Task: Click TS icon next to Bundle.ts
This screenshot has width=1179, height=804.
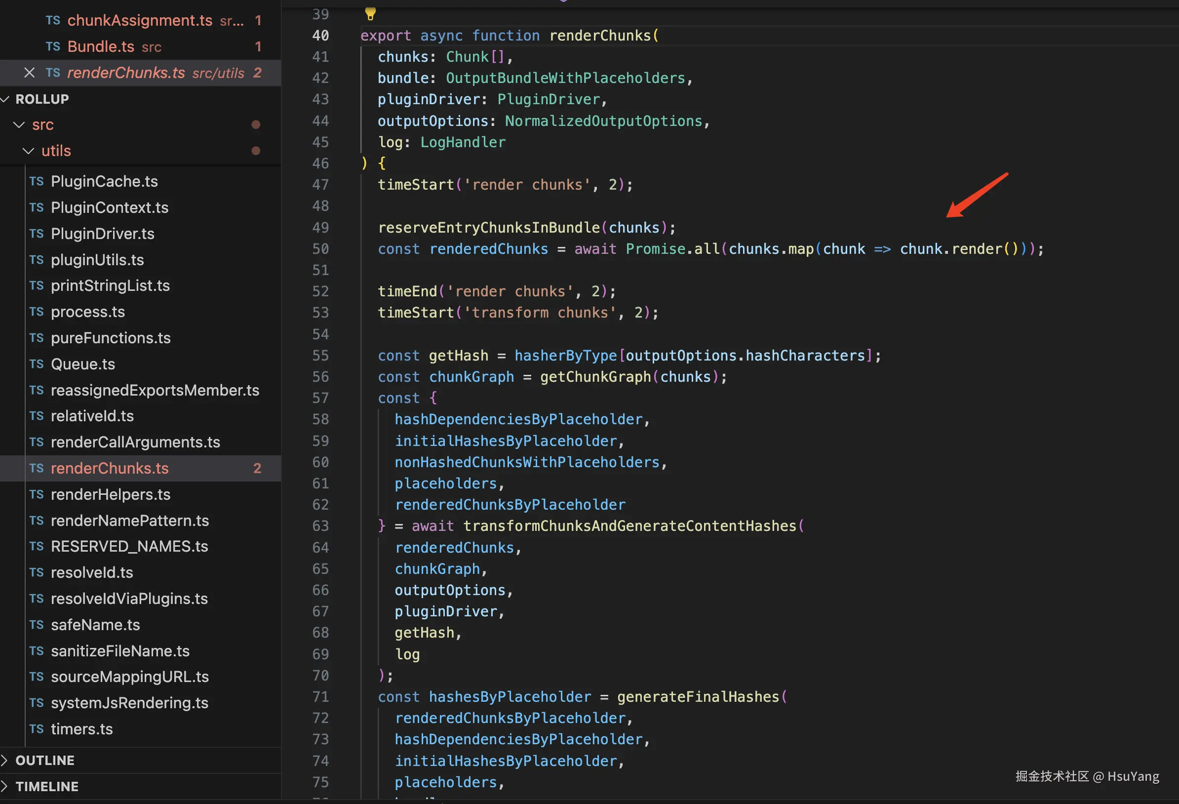Action: (53, 47)
